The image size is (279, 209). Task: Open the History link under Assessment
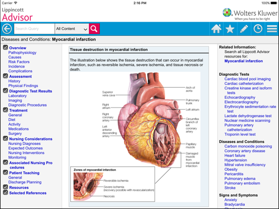click(x=14, y=81)
